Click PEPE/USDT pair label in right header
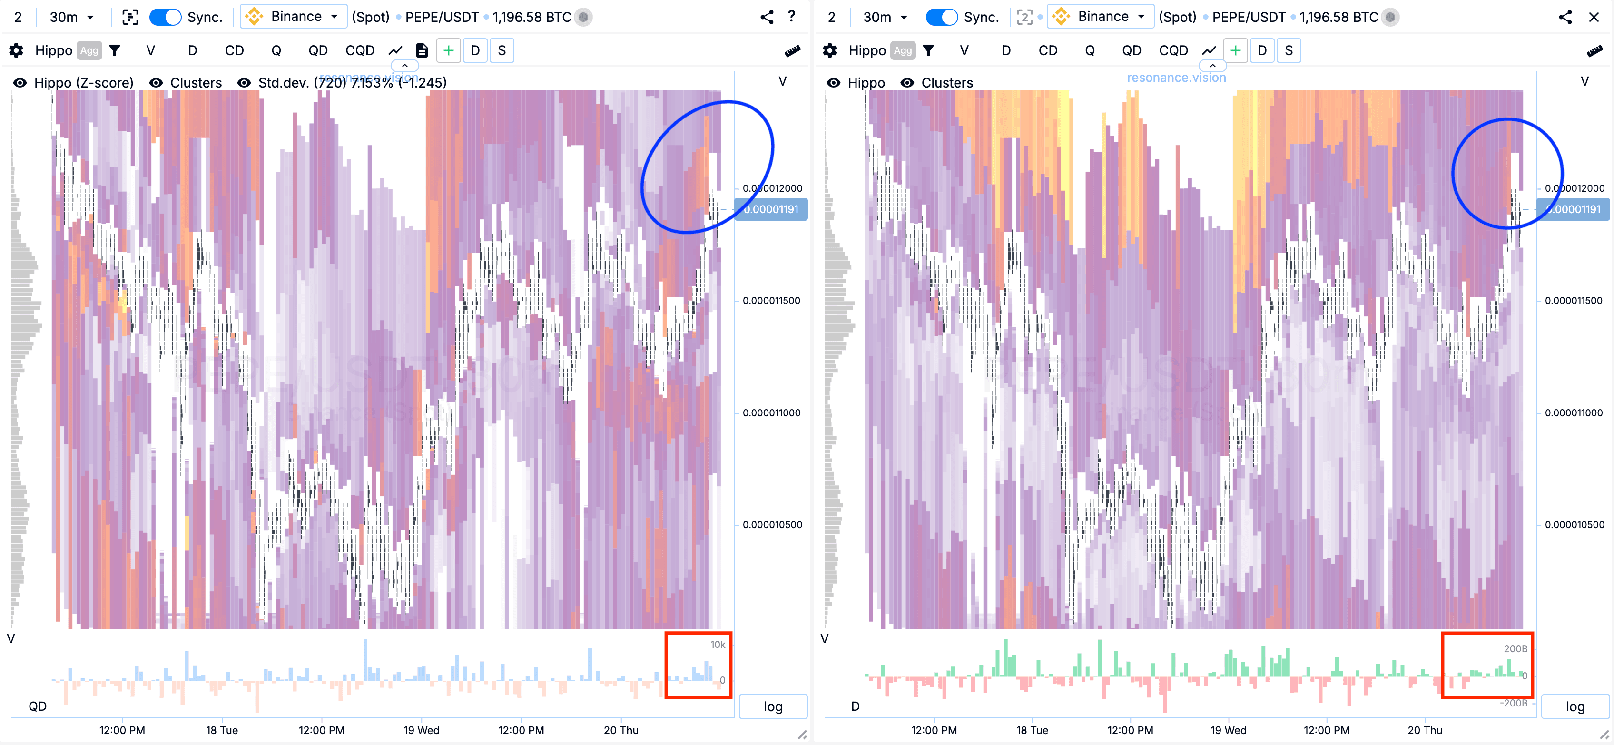The height and width of the screenshot is (745, 1614). (x=1248, y=17)
